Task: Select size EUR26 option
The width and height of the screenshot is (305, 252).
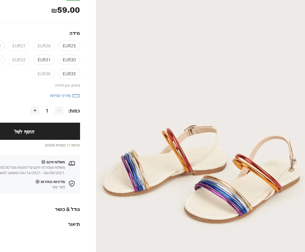Action: pos(44,46)
